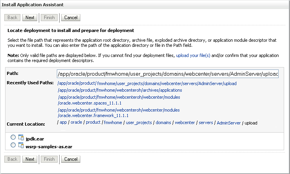Click into the Path text field
This screenshot has height=174, width=290.
(x=167, y=74)
